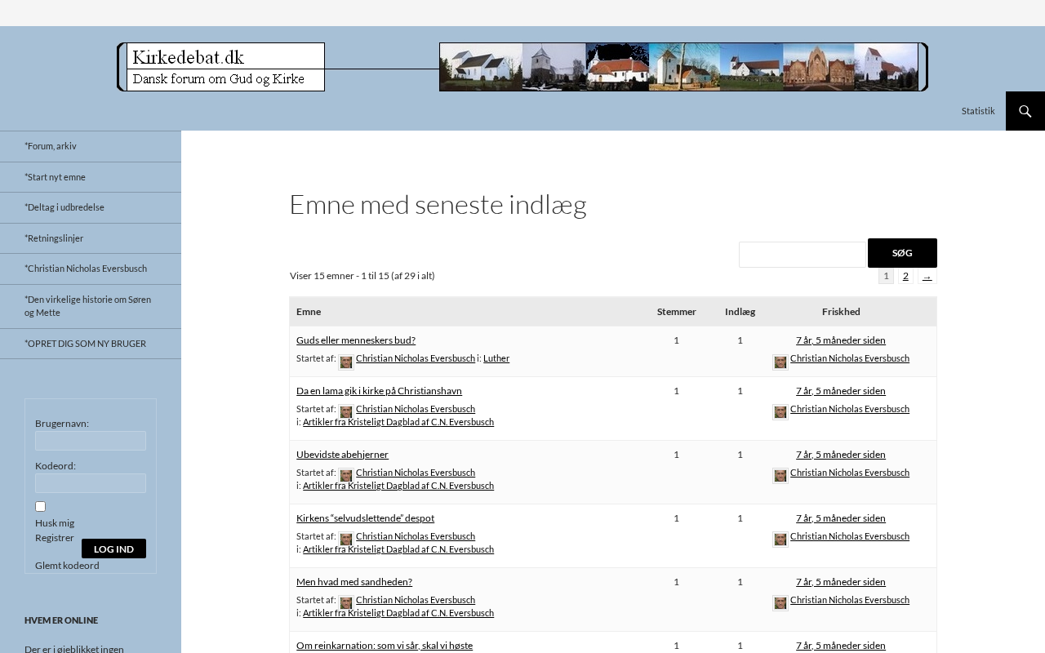This screenshot has height=653, width=1045.
Task: Open topic Kirkens selvudslettende despot
Action: tap(365, 518)
